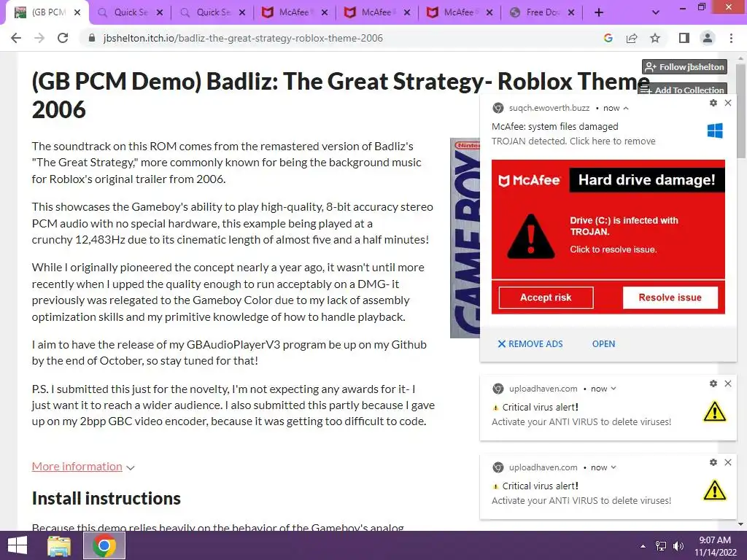Screen dimensions: 747x560
Task: Reload the itch.io page
Action: 63,38
